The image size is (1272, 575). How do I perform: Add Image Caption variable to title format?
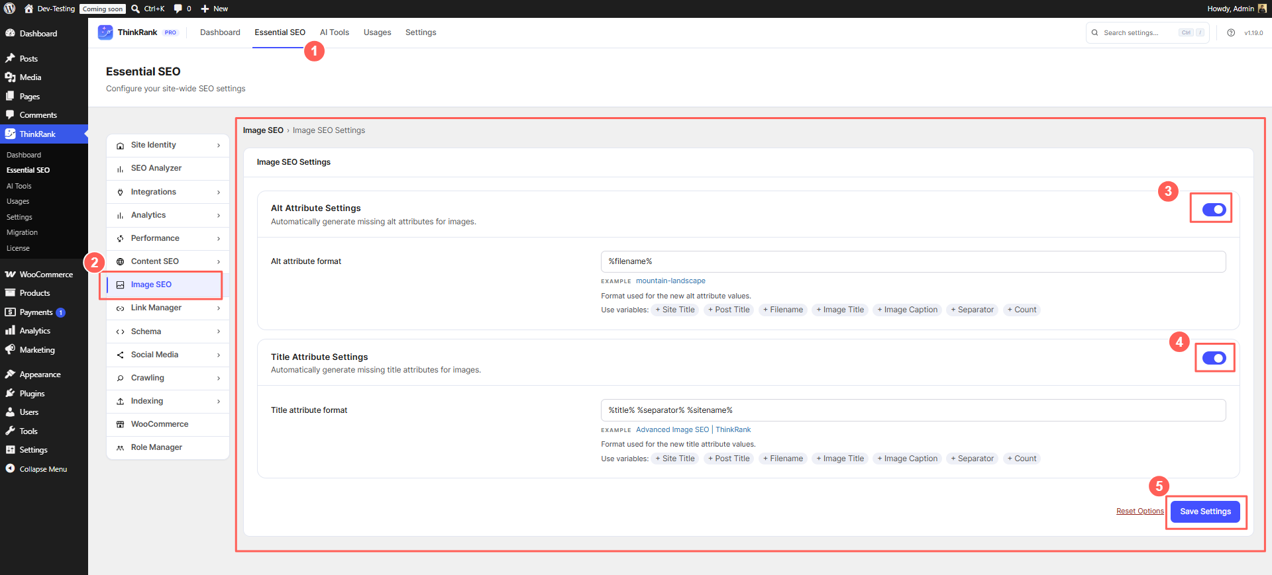908,459
